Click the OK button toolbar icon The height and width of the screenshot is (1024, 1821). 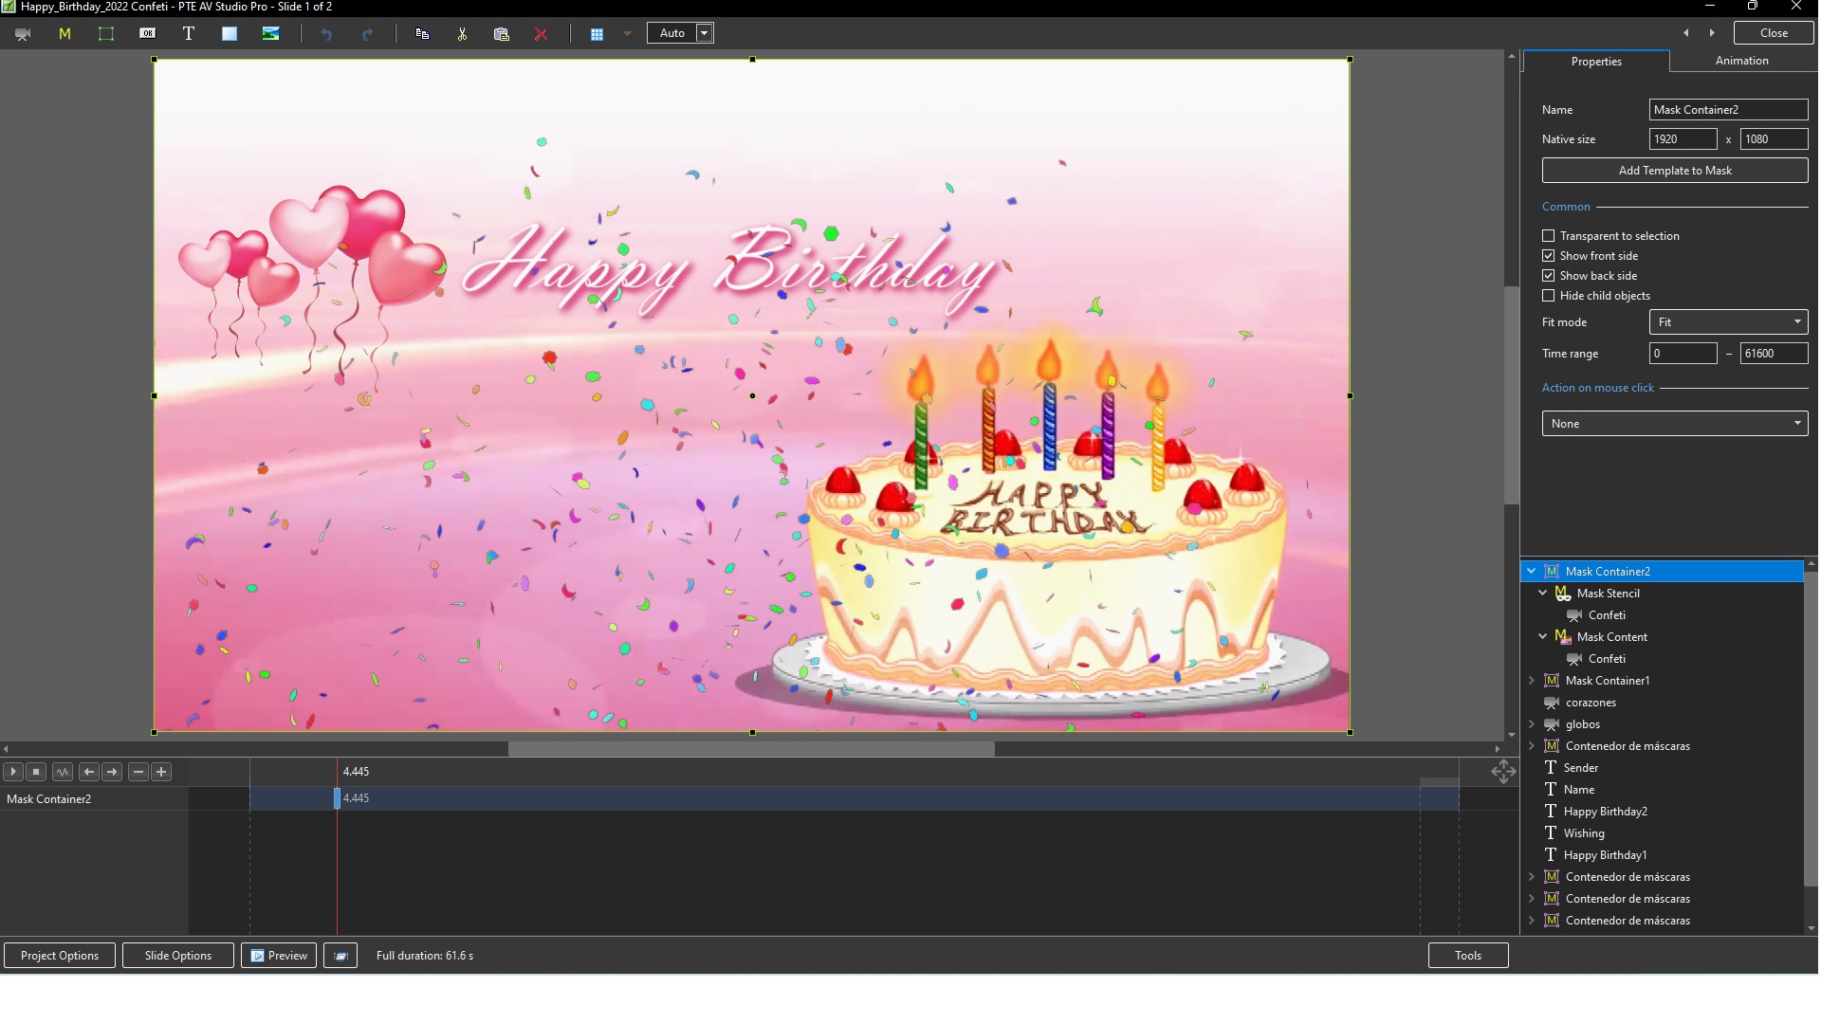(x=147, y=33)
